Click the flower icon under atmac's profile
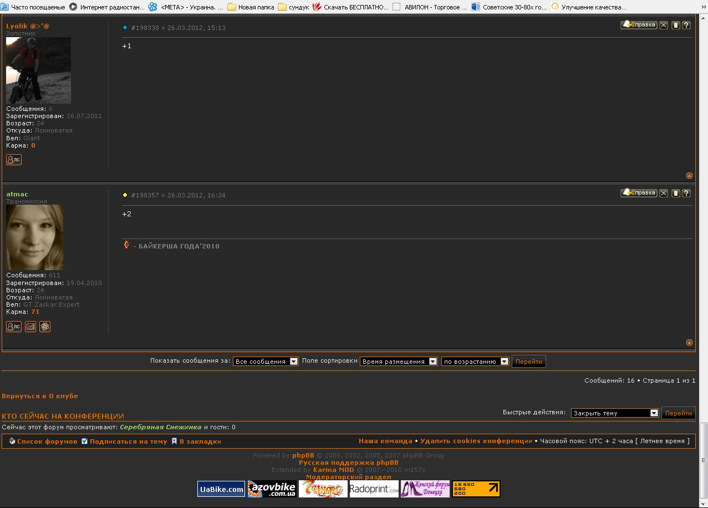 point(45,327)
